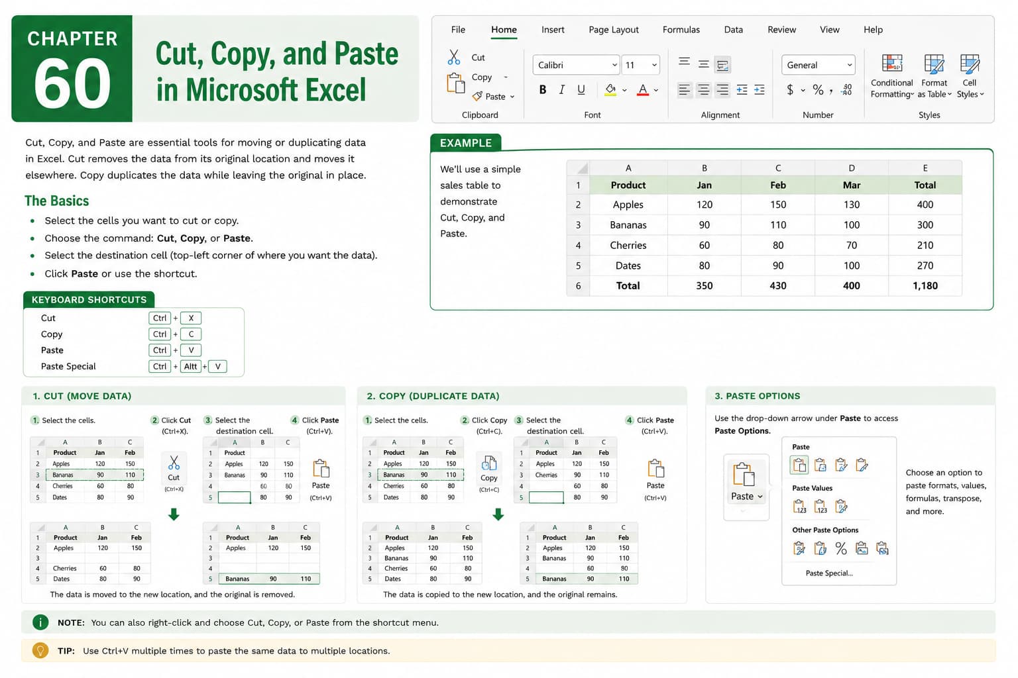1018x678 pixels.
Task: Click the Picture paste icon under Other Paste Options
Action: click(x=862, y=548)
